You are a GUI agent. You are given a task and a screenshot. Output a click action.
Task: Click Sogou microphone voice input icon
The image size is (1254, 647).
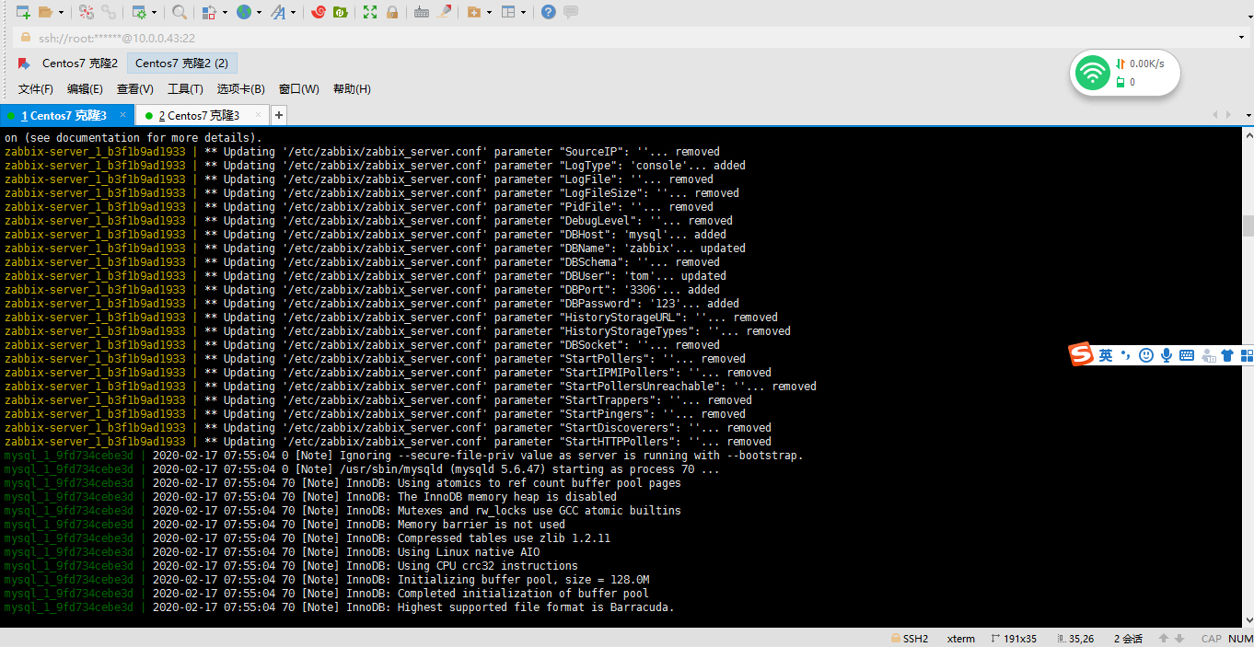(1167, 355)
